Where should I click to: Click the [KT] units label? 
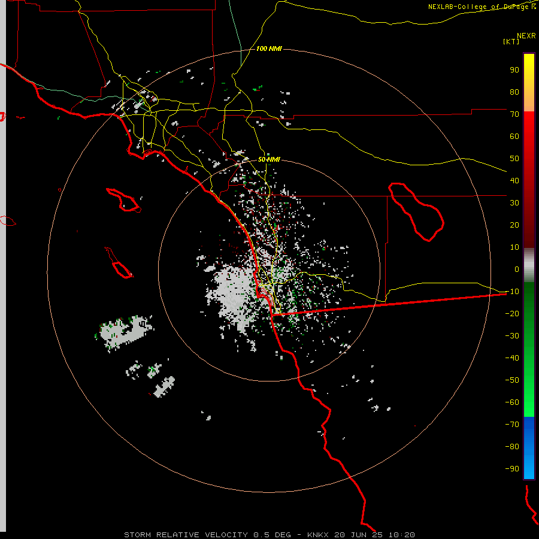click(511, 41)
